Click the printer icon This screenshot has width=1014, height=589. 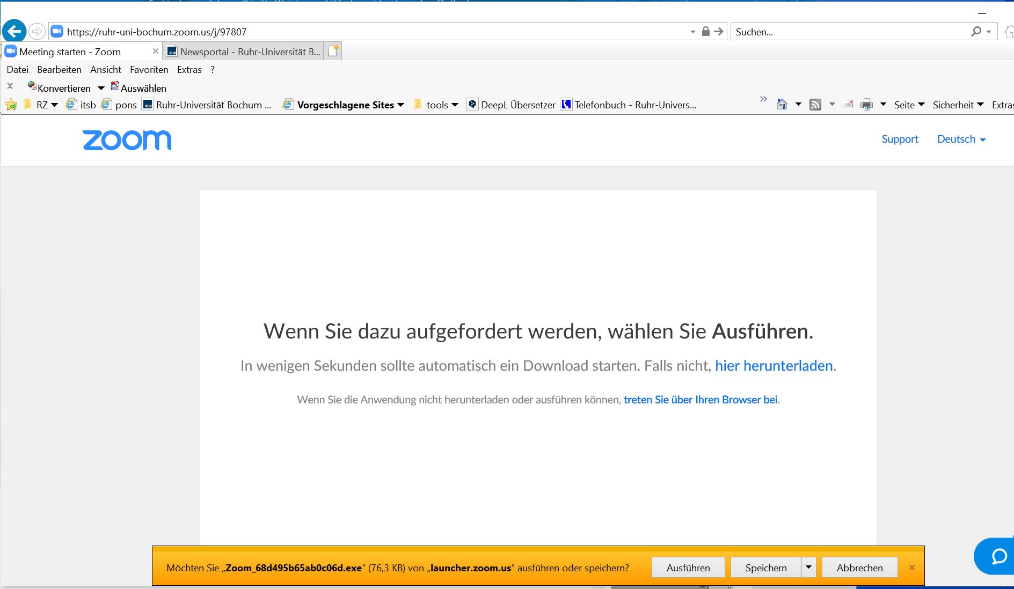866,105
